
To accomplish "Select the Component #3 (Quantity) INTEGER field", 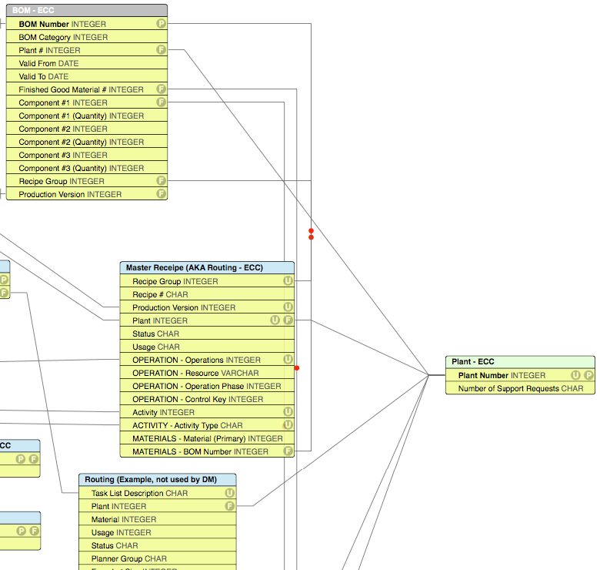I will pyautogui.click(x=87, y=168).
